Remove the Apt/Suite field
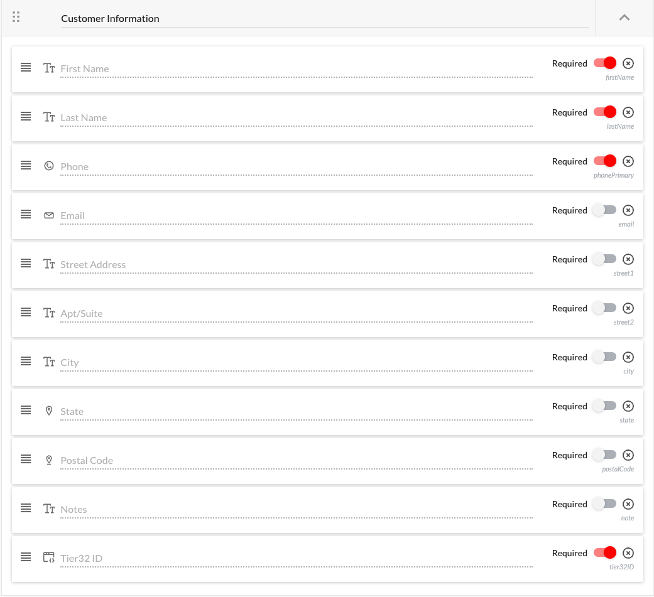Screen dimensions: 654x597 tap(628, 308)
